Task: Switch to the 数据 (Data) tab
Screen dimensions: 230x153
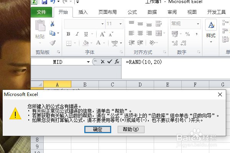Action: click(x=152, y=12)
